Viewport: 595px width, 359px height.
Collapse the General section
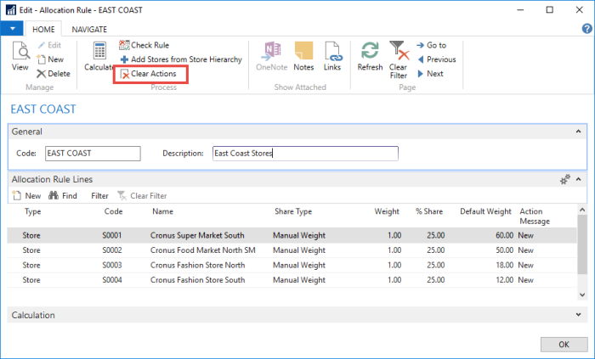point(579,132)
